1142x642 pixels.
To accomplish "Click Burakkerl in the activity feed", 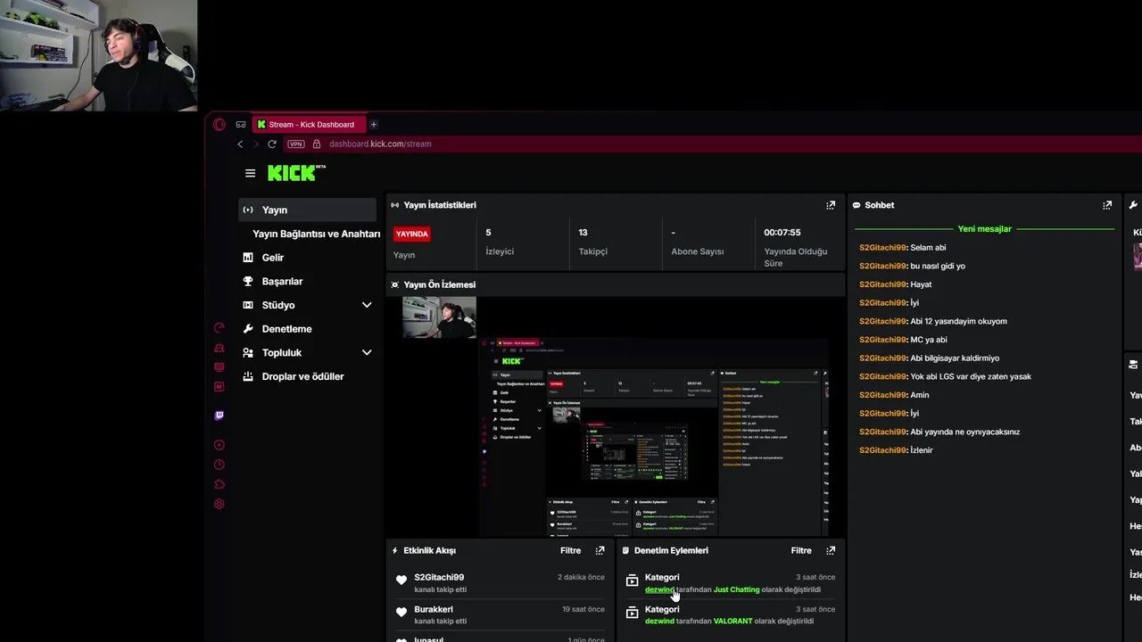I will (x=434, y=609).
